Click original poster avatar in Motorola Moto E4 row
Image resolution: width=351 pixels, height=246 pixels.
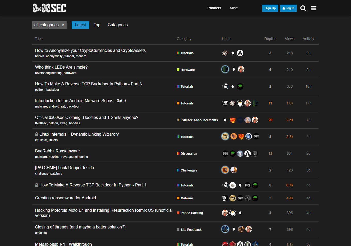tap(225, 213)
